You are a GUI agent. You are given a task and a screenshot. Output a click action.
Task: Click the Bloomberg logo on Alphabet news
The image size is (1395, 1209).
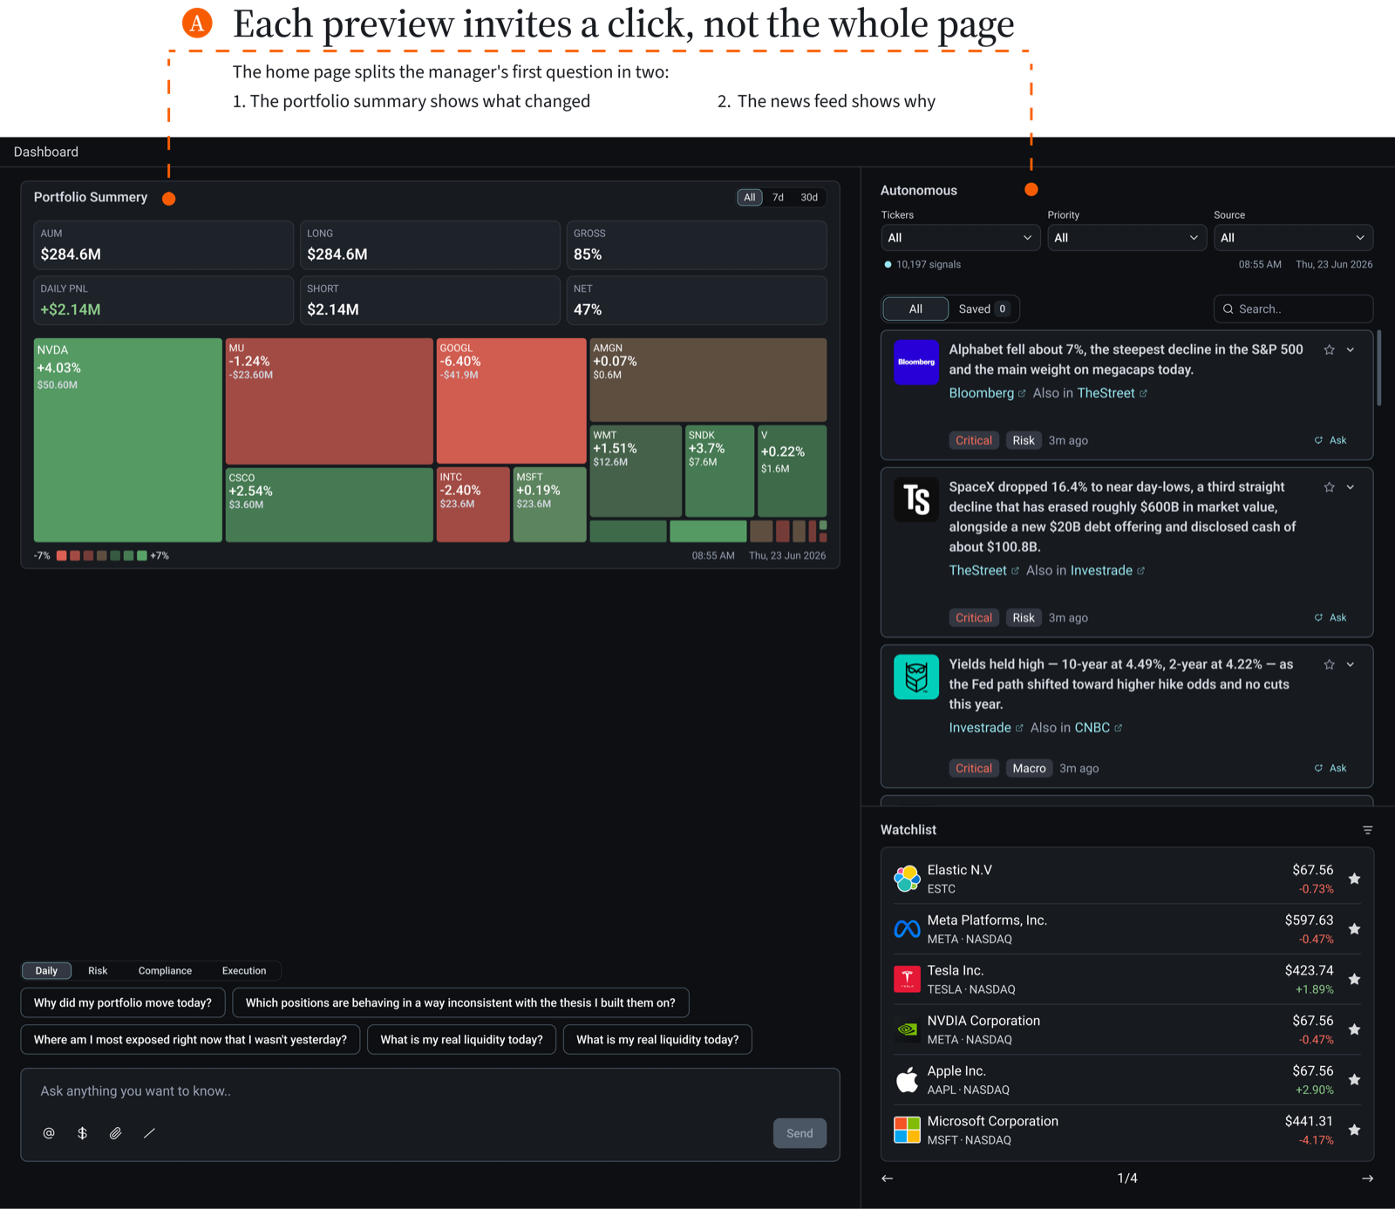click(x=916, y=362)
